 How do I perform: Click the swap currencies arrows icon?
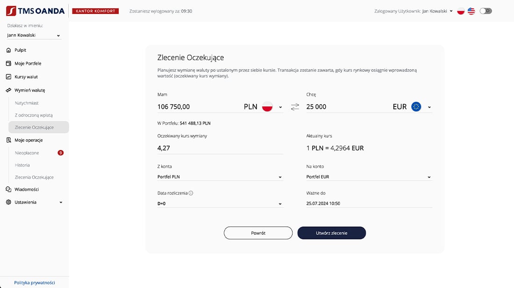pos(295,107)
